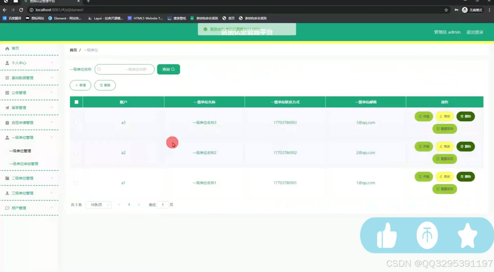Click the 个人中心 person icon
This screenshot has height=272, width=494.
[7, 63]
